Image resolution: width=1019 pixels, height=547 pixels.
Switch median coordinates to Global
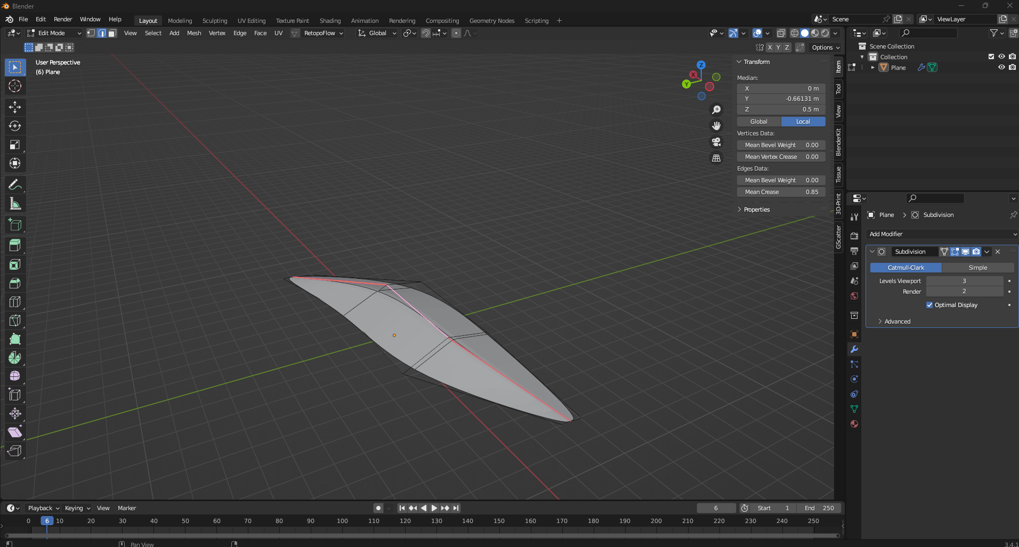[759, 122]
